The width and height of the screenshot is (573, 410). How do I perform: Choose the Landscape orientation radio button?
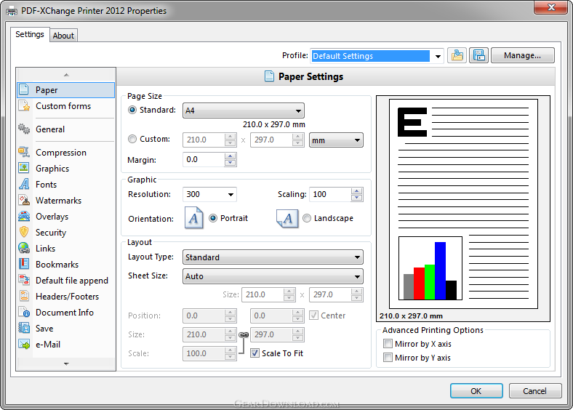[307, 218]
